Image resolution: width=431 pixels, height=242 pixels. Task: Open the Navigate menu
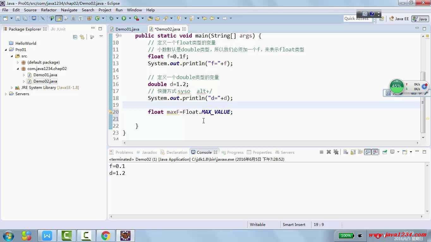(69, 10)
